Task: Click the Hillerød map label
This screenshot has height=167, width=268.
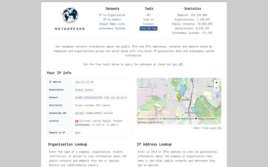Action: 185,100
